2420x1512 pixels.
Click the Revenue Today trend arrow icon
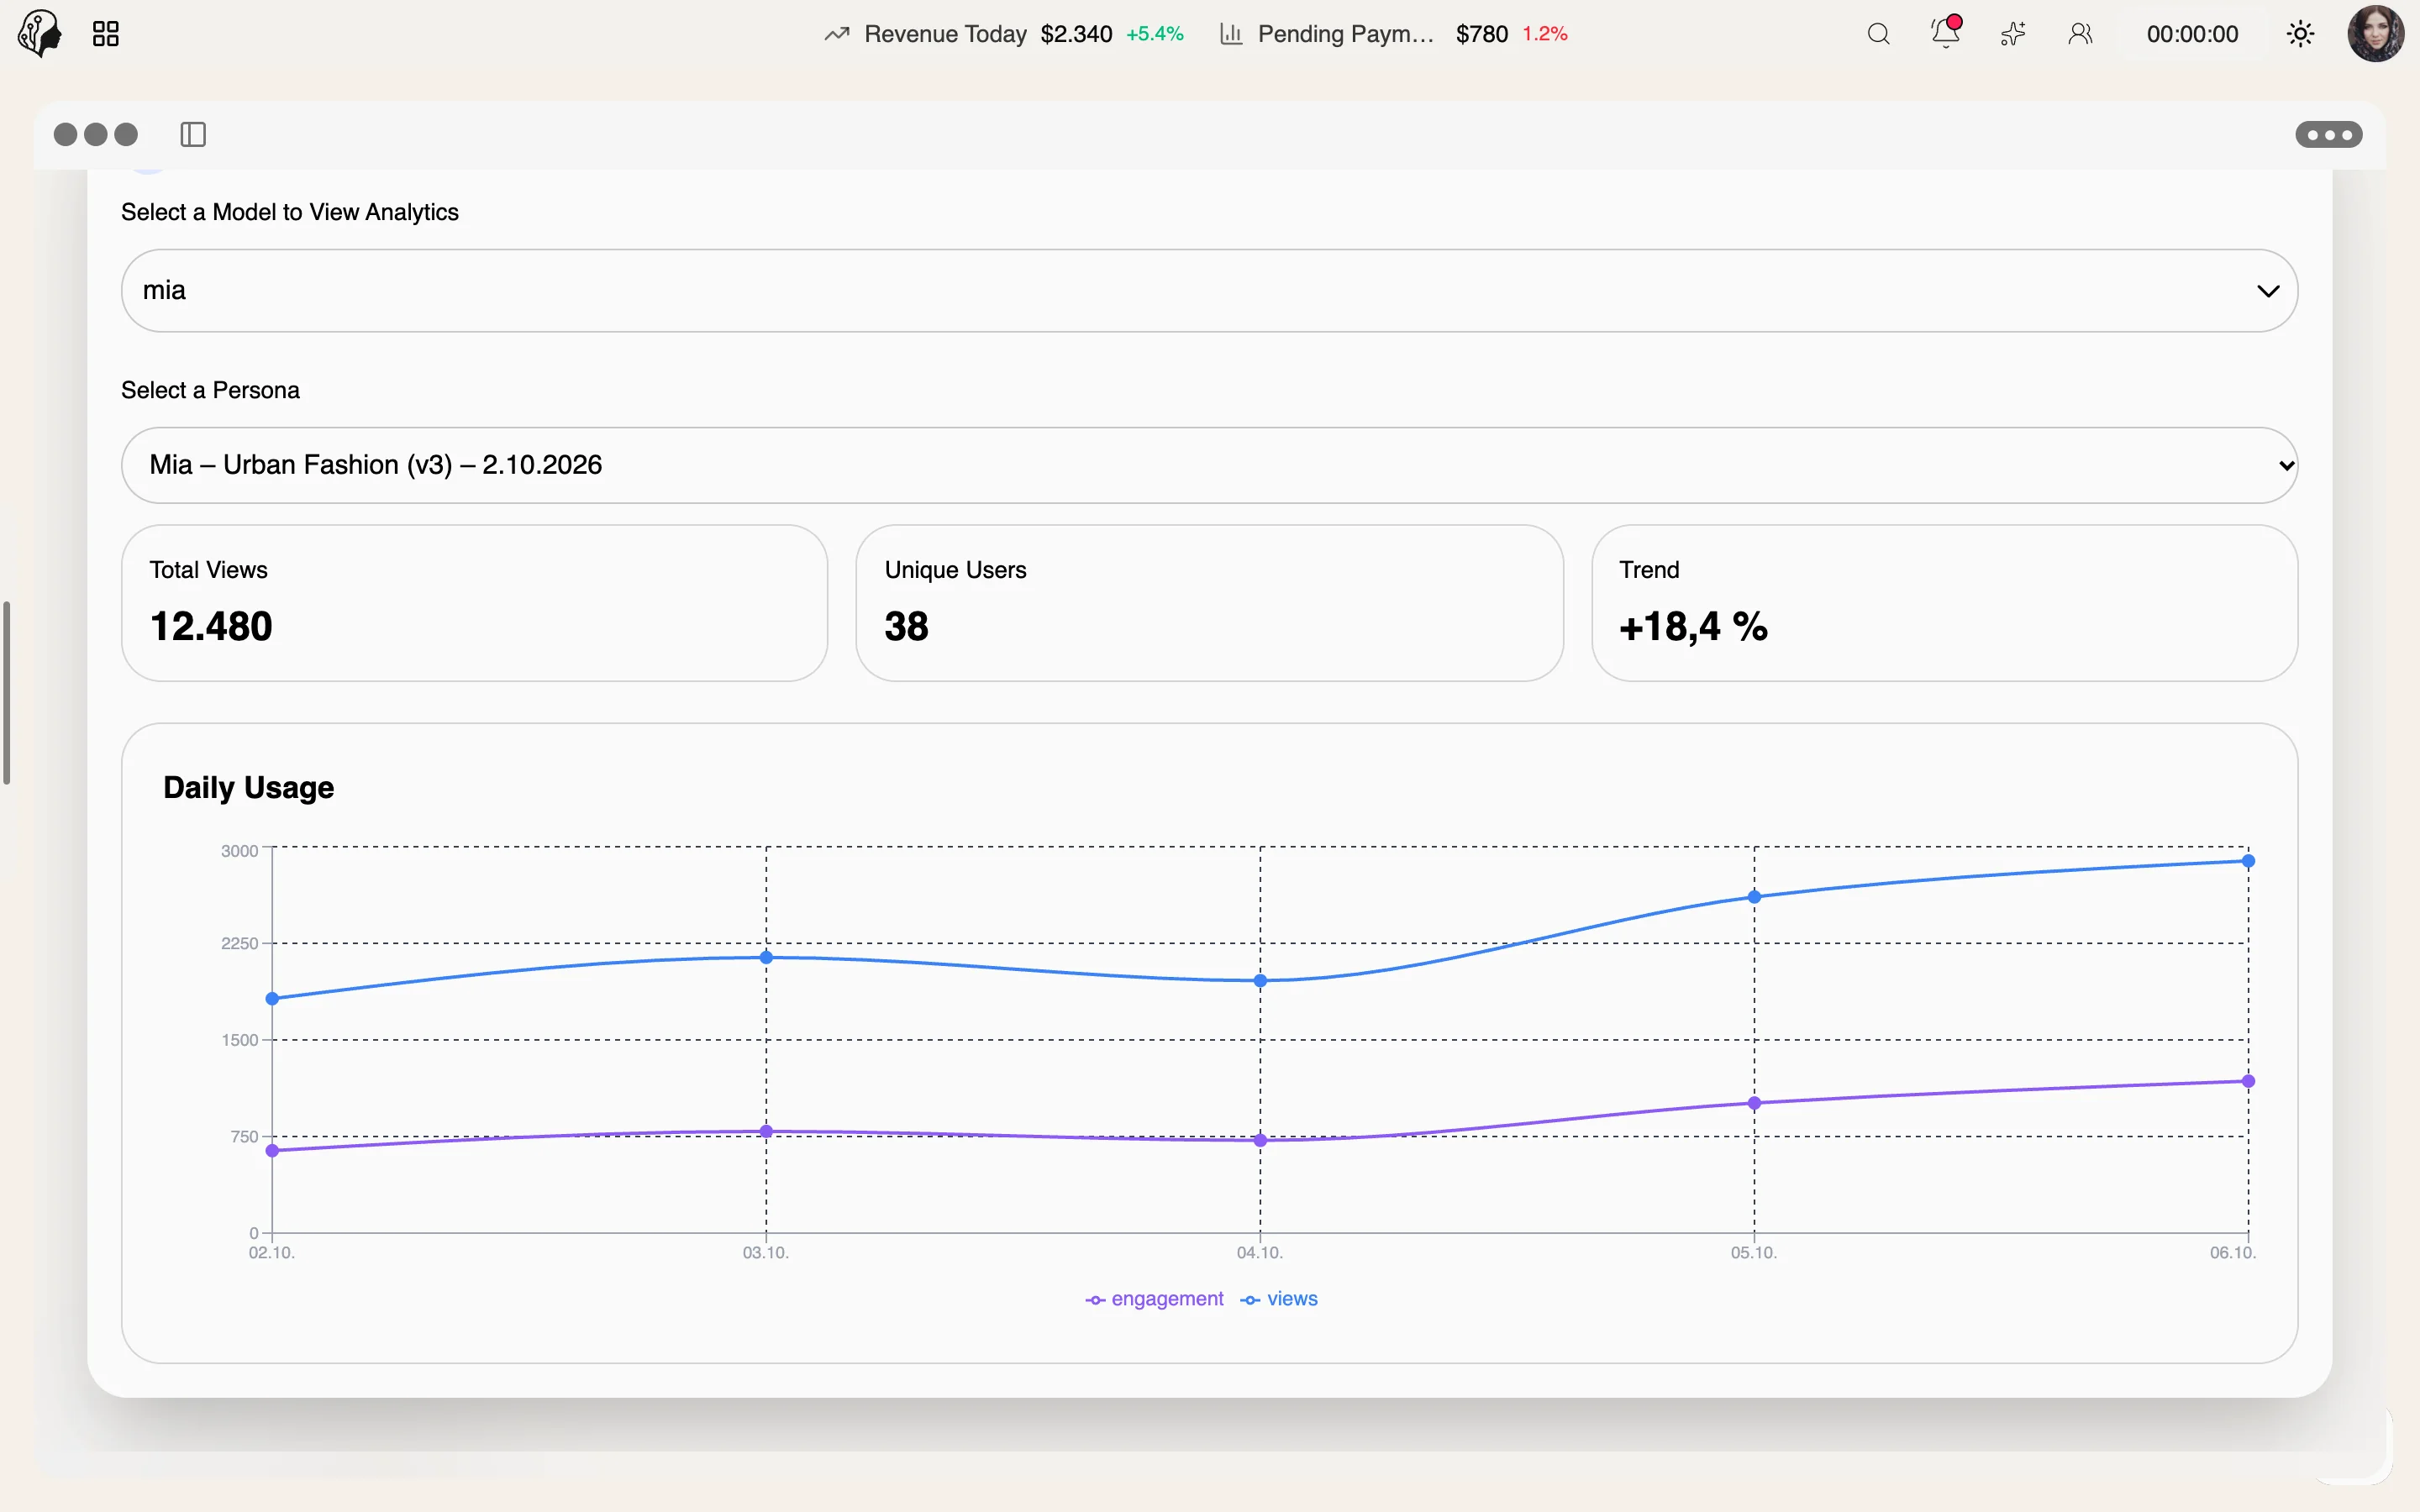click(837, 34)
